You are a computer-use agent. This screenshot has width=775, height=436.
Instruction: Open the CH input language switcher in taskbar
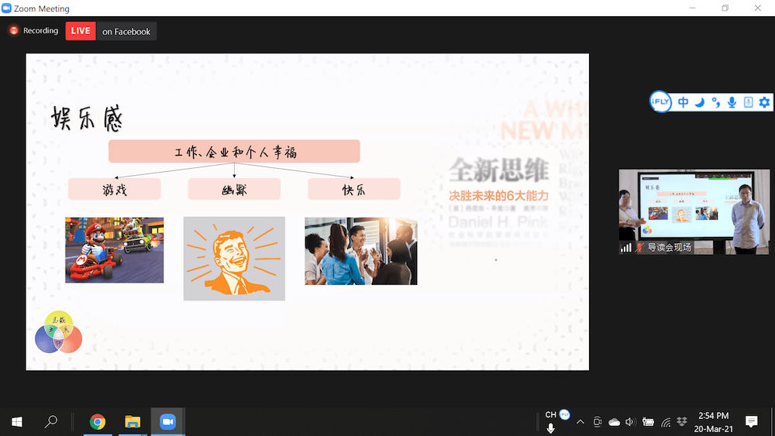[551, 415]
